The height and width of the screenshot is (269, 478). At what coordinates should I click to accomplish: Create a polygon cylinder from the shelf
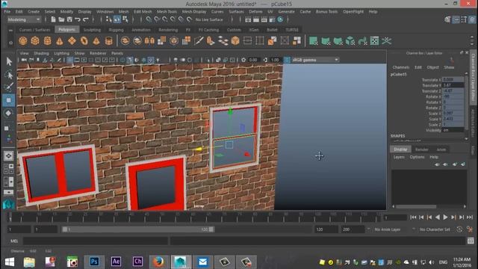click(47, 40)
